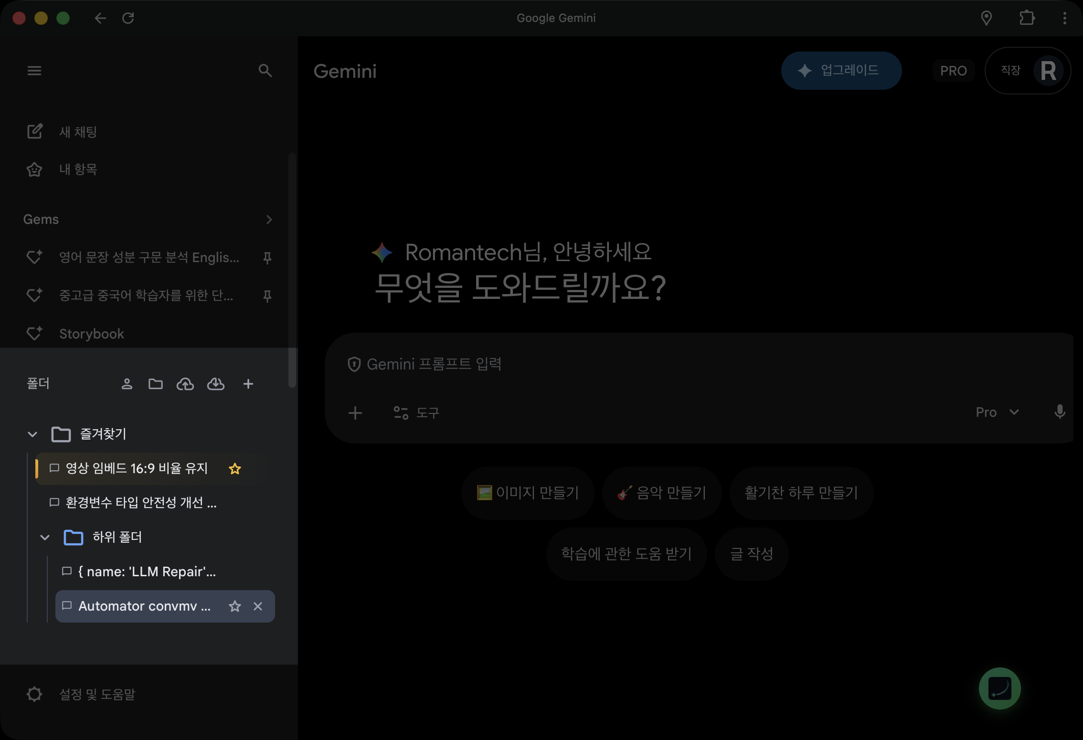Open 설정 및 도움말 menu
1083x740 pixels.
tap(81, 694)
